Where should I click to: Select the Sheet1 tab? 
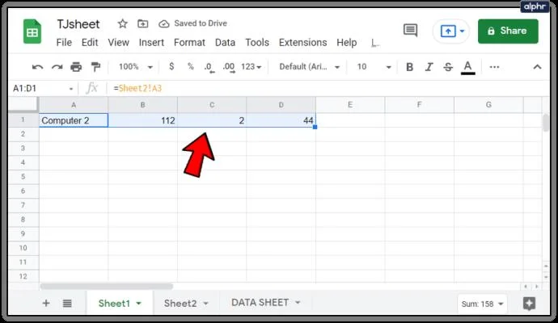tap(114, 304)
